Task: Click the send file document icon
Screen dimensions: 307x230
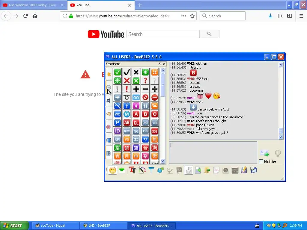Action: 198,170
